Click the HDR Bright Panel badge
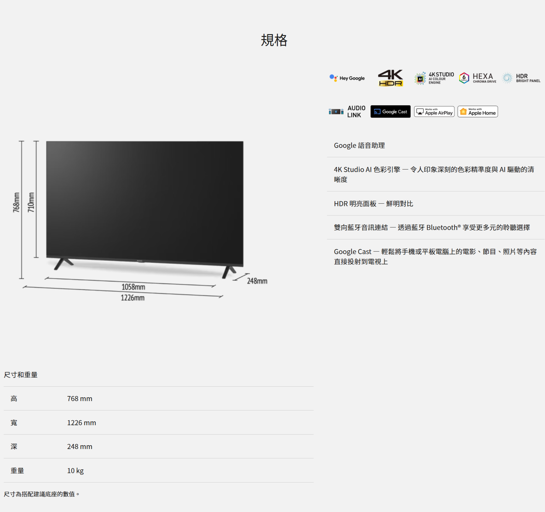545x512 pixels. (x=521, y=78)
